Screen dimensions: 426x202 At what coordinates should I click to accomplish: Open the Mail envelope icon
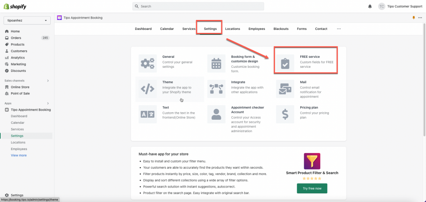pyautogui.click(x=285, y=89)
